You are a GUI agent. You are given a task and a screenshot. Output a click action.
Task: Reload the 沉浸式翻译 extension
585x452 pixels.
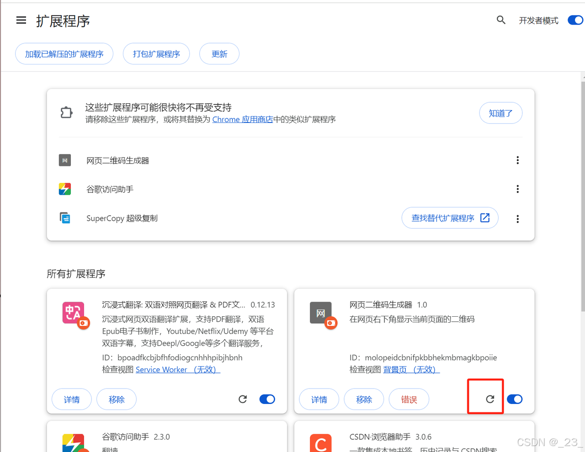coord(242,399)
